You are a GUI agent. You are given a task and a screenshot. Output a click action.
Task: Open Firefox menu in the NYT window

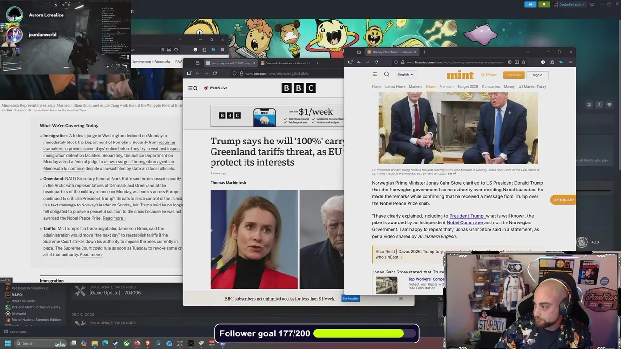point(222,49)
